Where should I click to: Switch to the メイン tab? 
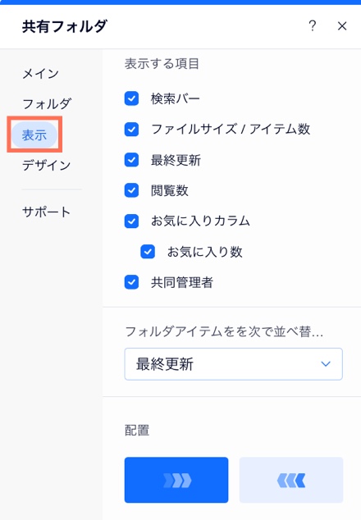(x=40, y=74)
